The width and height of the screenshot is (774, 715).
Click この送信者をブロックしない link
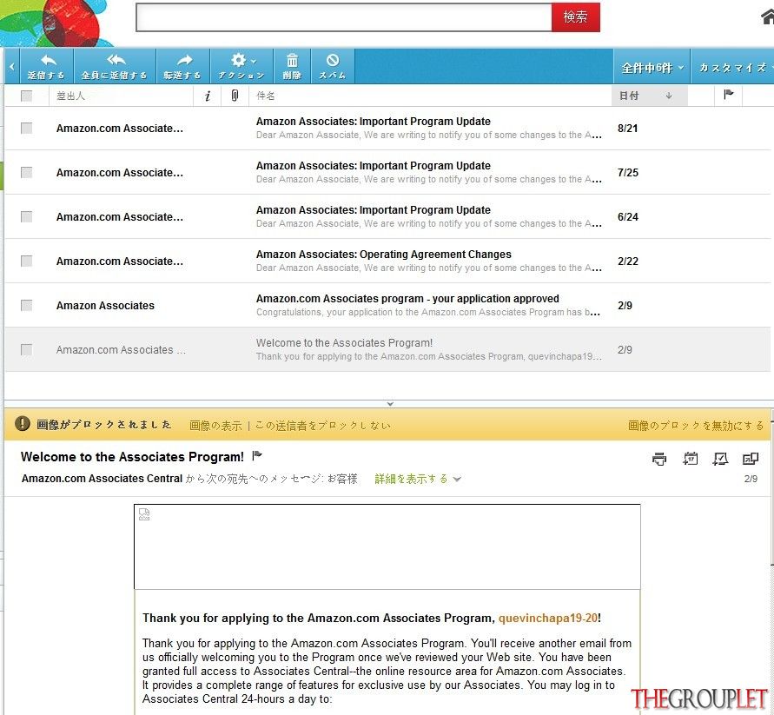click(323, 426)
